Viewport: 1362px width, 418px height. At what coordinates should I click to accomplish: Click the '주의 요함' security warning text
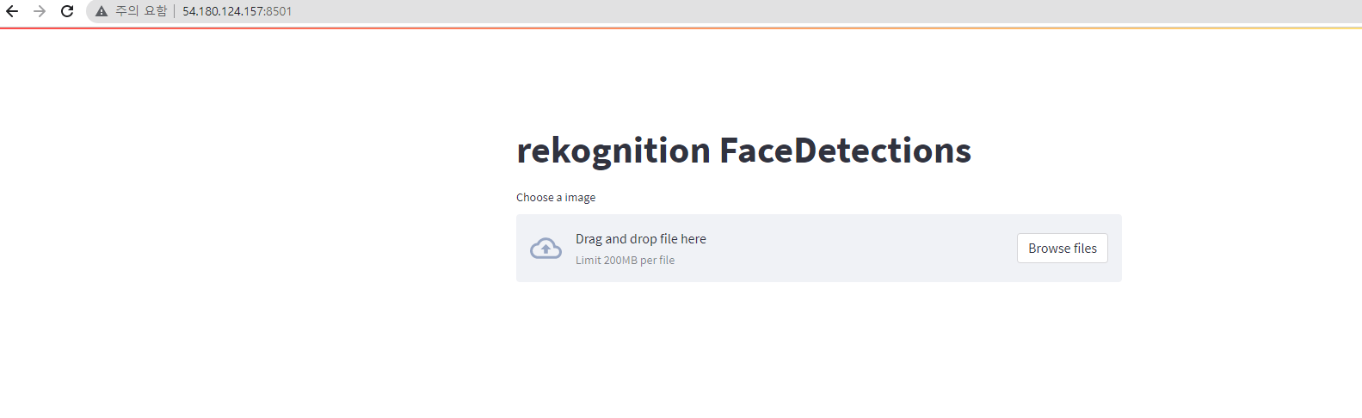click(141, 11)
